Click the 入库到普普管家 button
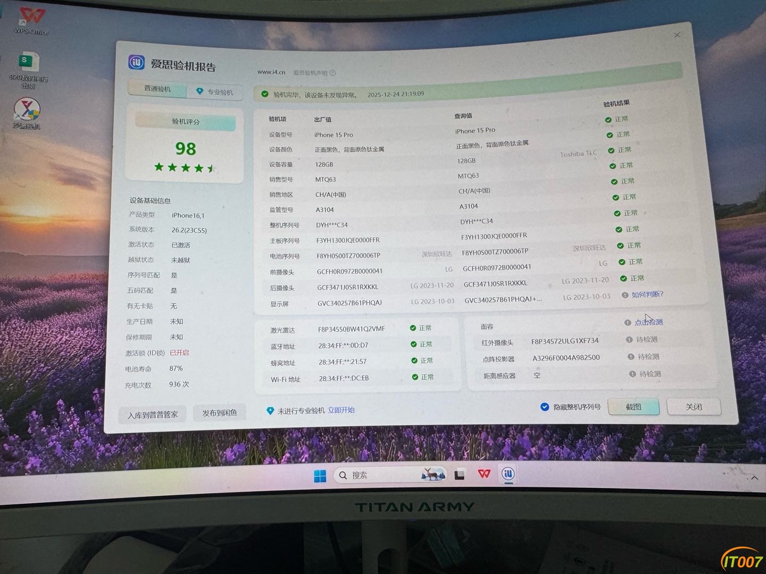 point(153,415)
